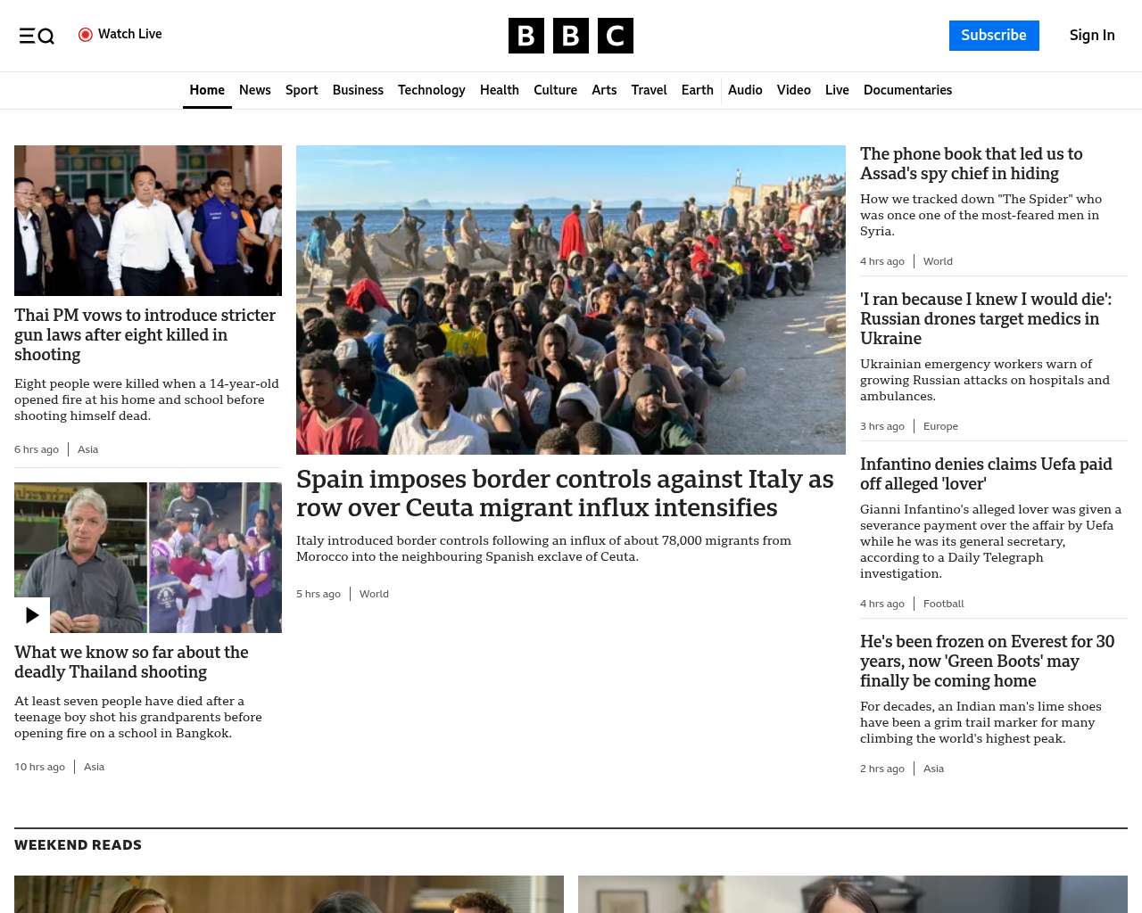
Task: Click the Watch Live red dot icon
Action: (86, 35)
